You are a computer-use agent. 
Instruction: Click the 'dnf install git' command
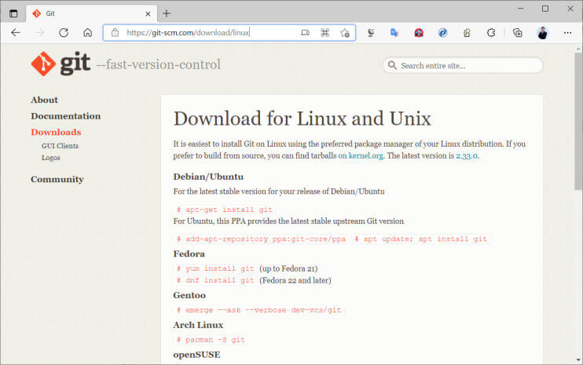215,280
